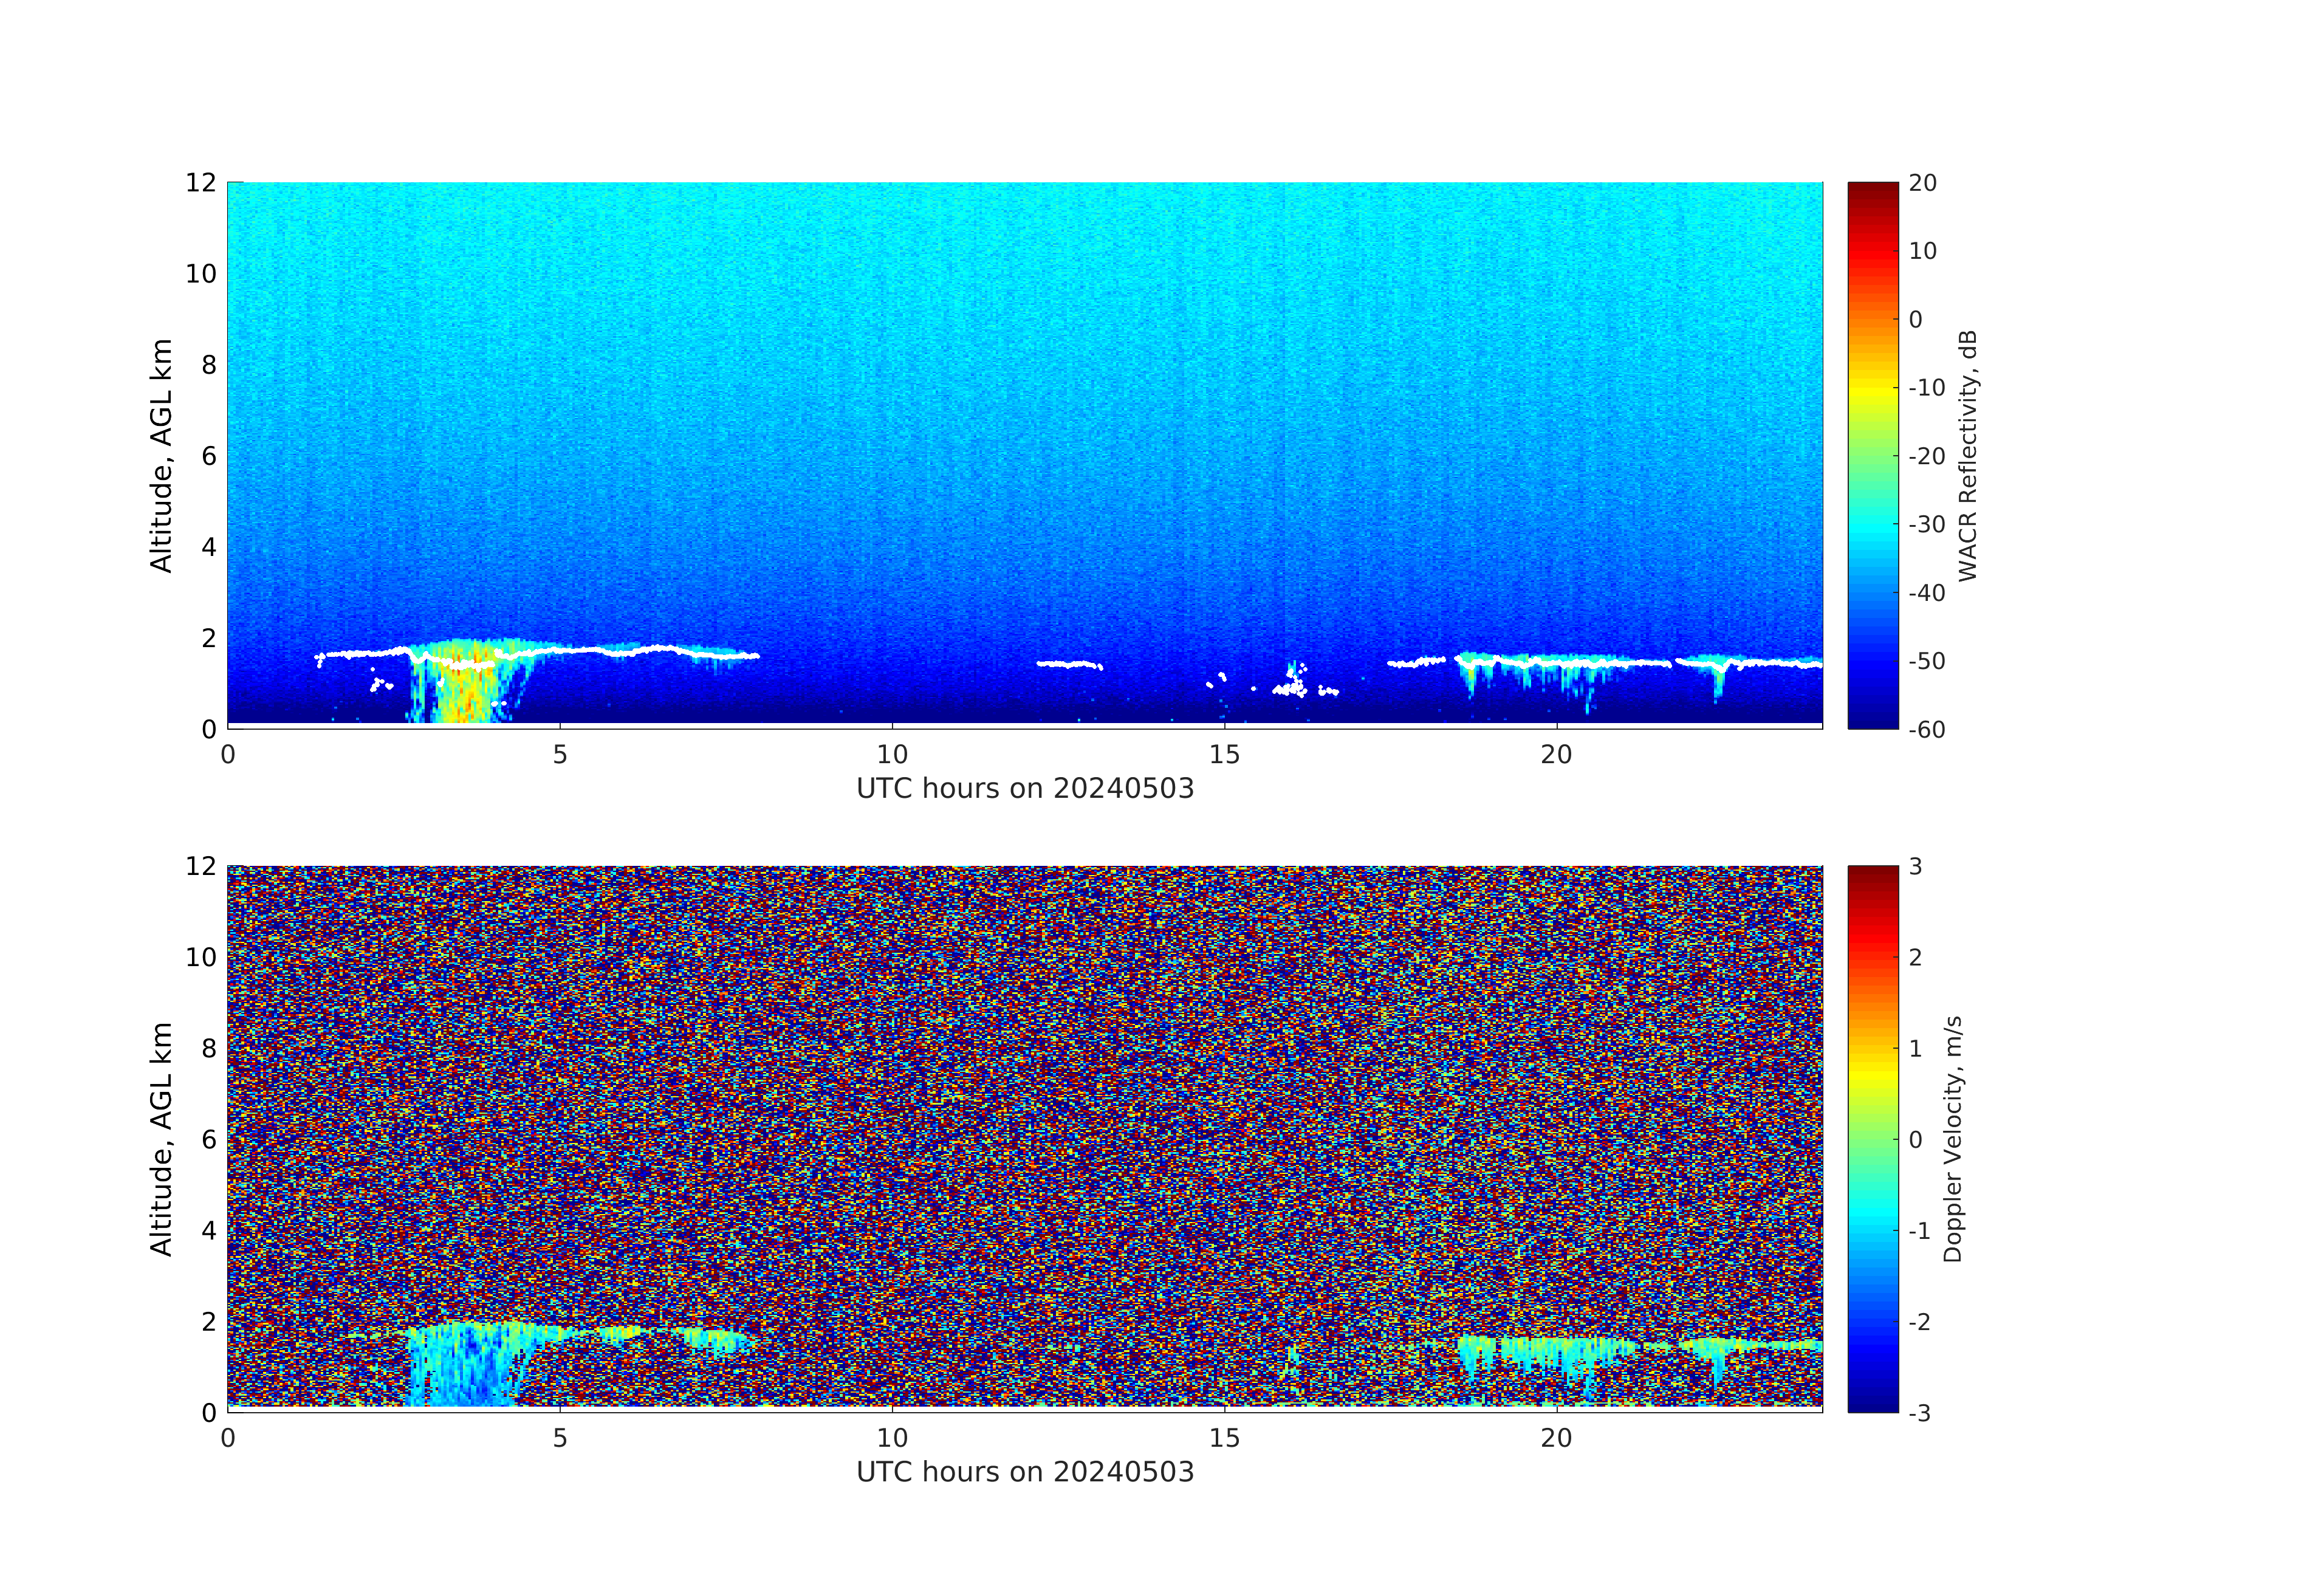Click x-axis tick 10 on upper plot
Image resolution: width=2324 pixels, height=1595 pixels.
[892, 755]
